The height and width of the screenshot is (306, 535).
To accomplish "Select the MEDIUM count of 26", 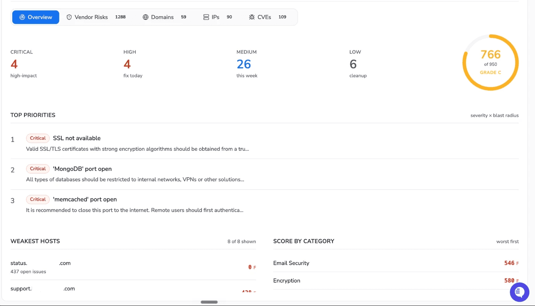I will coord(244,64).
